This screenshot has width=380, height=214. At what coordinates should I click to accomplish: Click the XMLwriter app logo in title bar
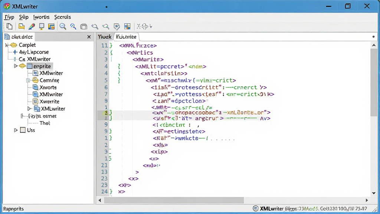point(7,6)
